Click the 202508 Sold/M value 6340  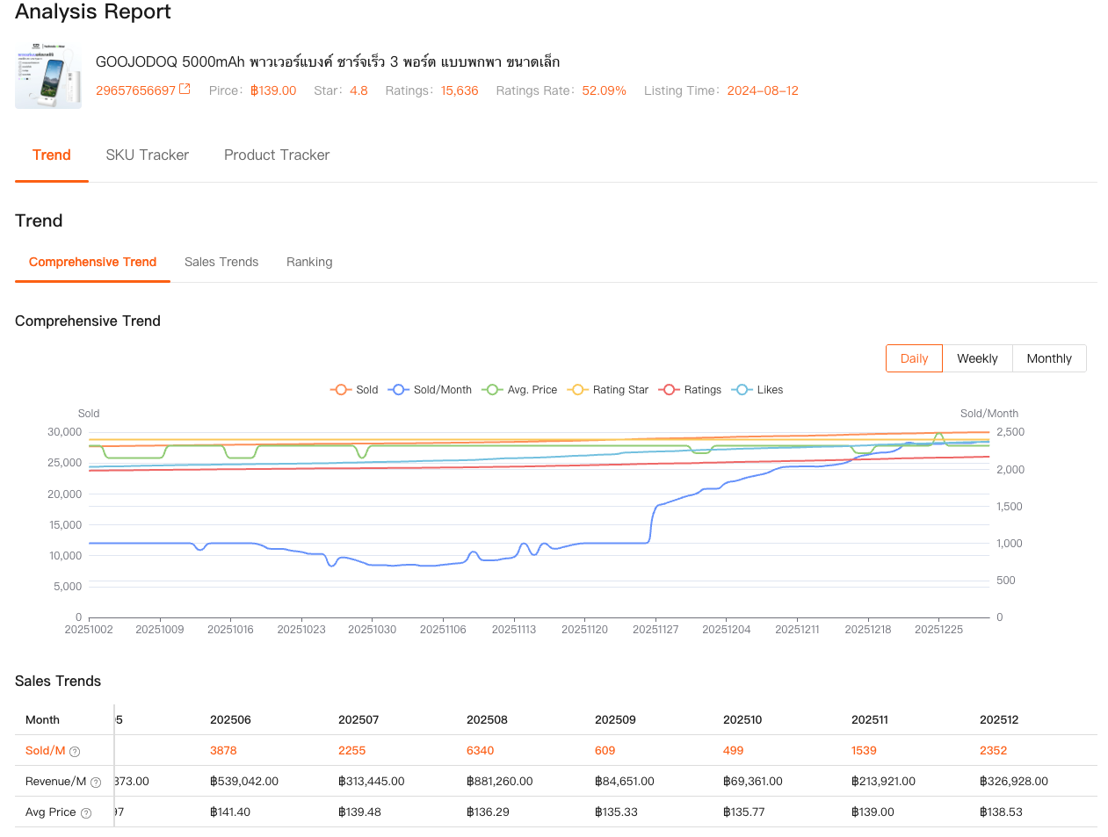[x=480, y=751]
